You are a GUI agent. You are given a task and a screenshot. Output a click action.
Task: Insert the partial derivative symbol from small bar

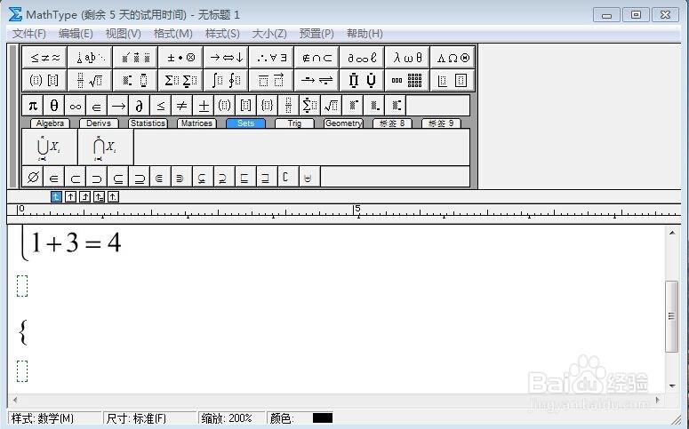click(139, 106)
